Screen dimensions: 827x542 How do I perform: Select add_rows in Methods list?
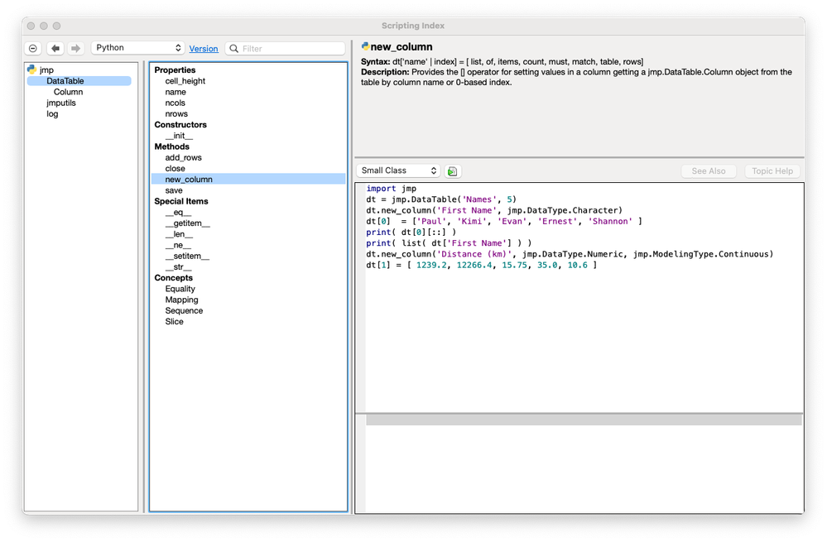[183, 157]
